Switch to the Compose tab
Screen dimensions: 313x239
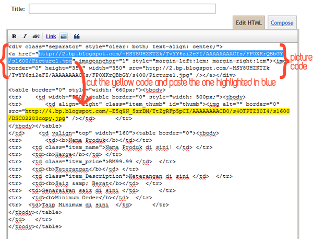pos(282,23)
